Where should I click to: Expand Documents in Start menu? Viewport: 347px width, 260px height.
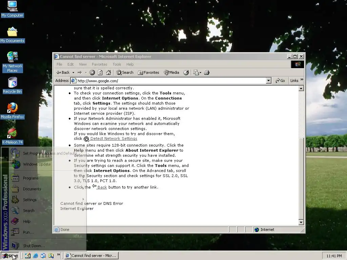click(47, 189)
